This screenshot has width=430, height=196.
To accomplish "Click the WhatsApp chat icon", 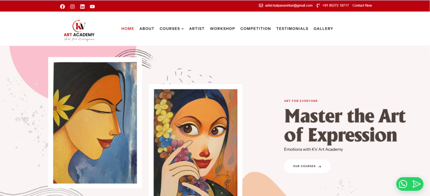I will tap(403, 184).
